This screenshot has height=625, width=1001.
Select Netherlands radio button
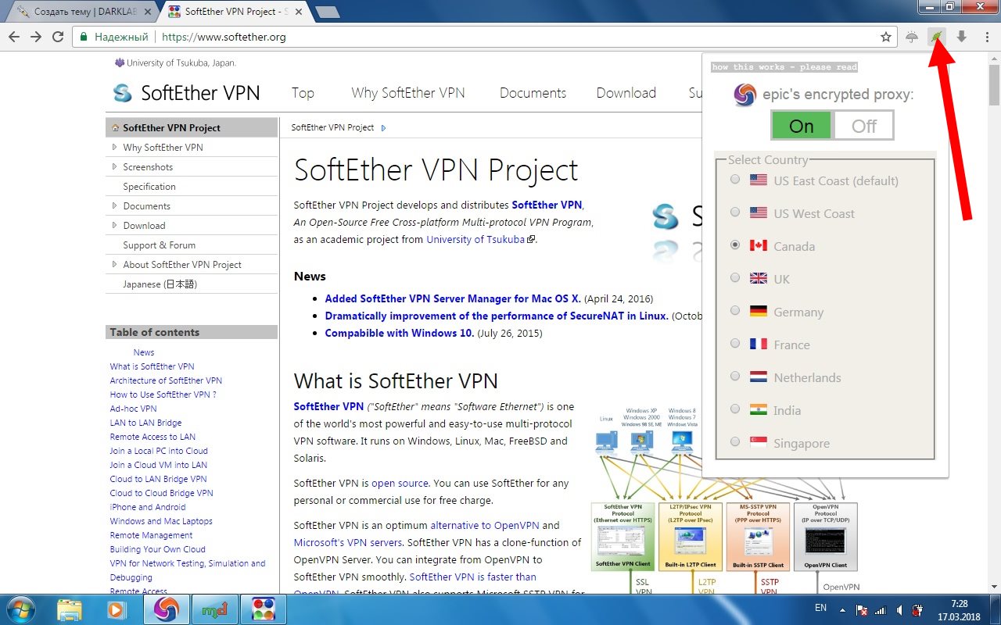[734, 377]
